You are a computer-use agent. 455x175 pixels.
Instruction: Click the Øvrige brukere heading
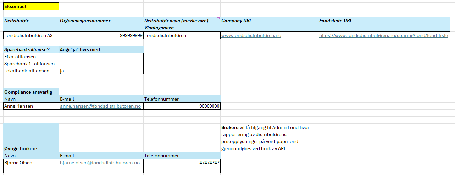[31, 138]
